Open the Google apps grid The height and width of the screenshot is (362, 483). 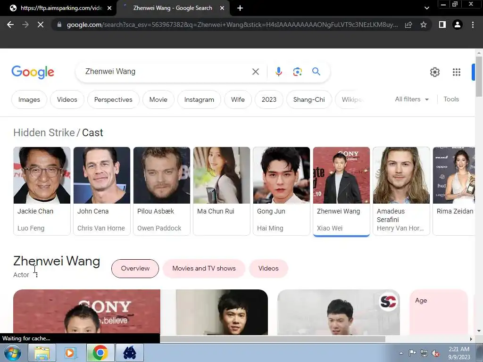[x=457, y=72]
